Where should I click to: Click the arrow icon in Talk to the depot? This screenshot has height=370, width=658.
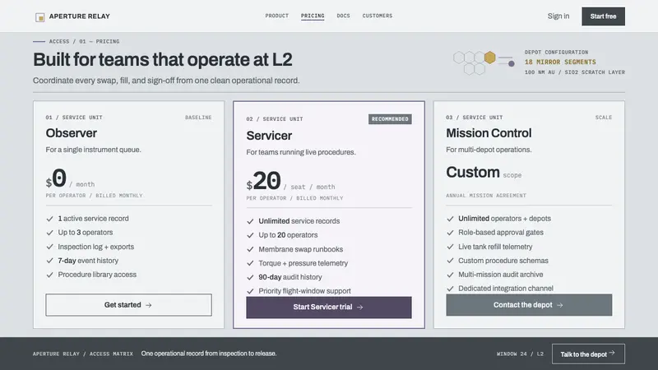[x=612, y=354]
